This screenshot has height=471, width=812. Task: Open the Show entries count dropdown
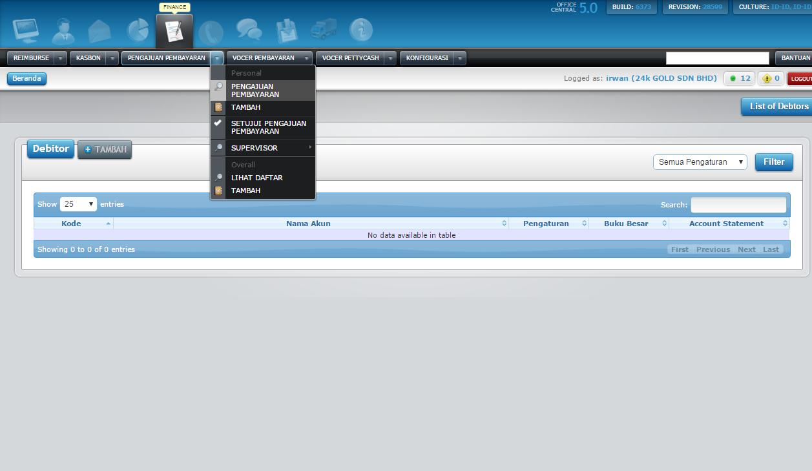(x=78, y=204)
